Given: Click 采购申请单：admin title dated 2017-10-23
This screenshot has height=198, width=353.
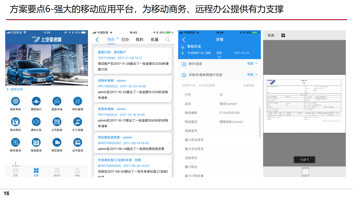Looking at the screenshot, I should (x=112, y=81).
